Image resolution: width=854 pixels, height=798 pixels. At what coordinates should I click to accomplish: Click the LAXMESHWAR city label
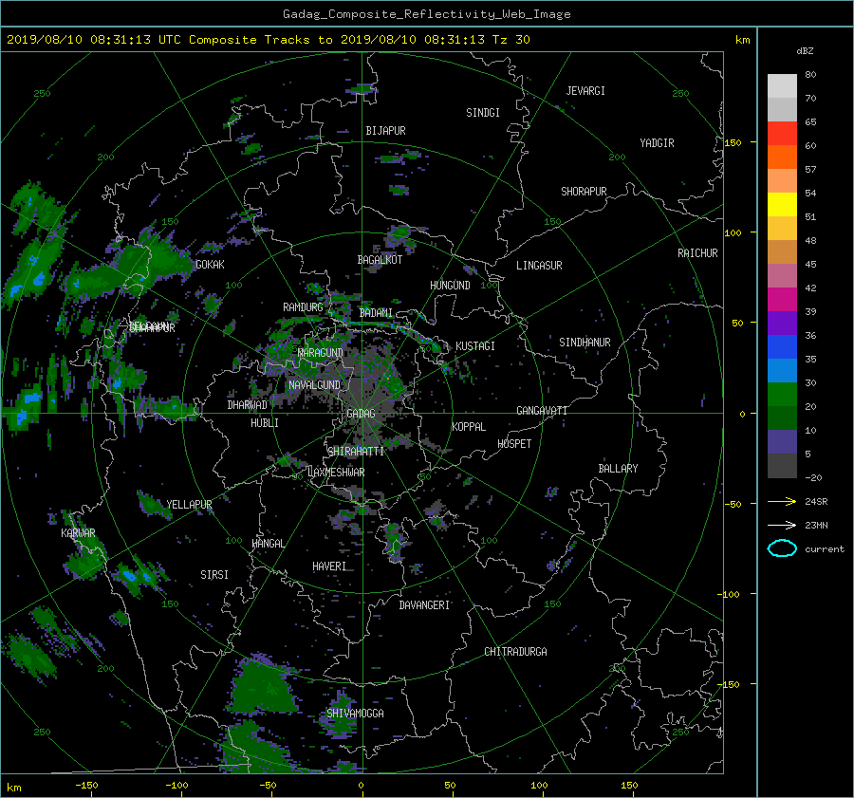click(336, 473)
